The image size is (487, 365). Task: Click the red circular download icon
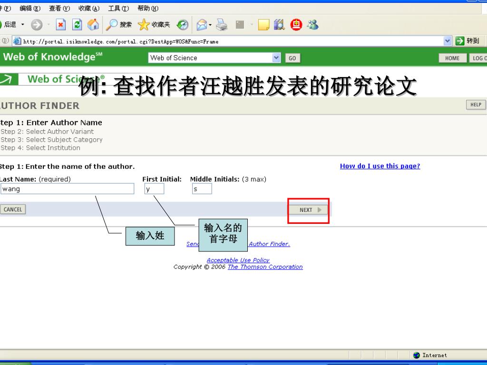296,25
